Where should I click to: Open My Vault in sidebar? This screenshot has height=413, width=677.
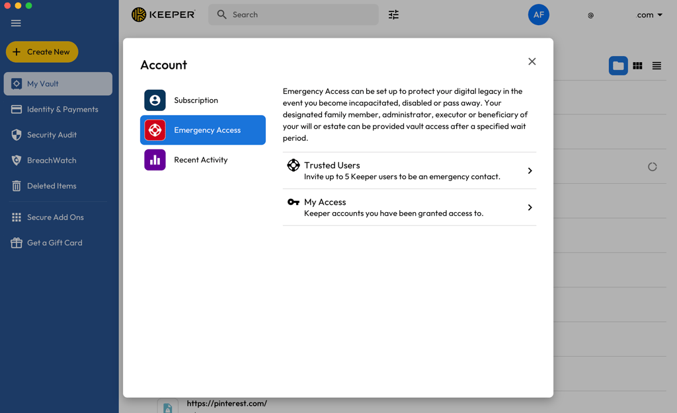click(x=58, y=84)
